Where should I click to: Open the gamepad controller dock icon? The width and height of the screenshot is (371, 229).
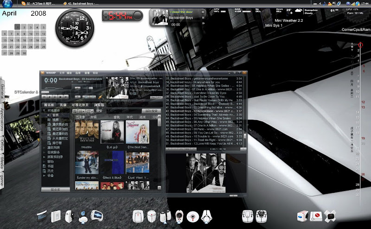click(248, 216)
